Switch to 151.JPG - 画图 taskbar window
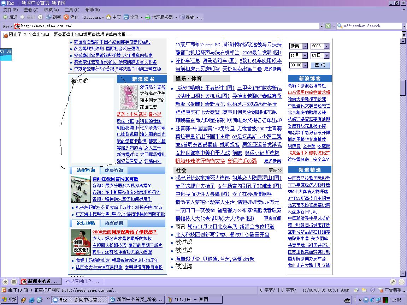 point(194,300)
